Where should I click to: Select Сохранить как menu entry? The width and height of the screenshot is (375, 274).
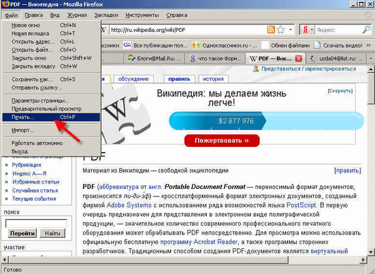pos(51,79)
